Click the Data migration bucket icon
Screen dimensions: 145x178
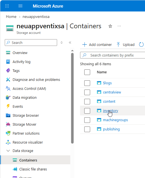point(8,97)
